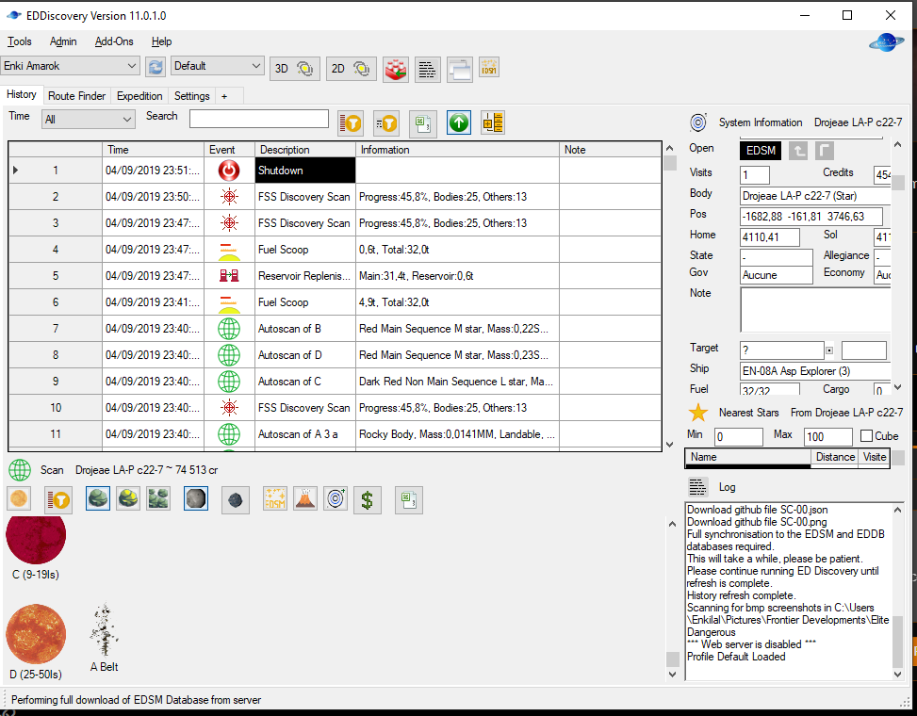The image size is (917, 716).
Task: Toggle the green rock with yellow highlights icon
Action: point(128,499)
